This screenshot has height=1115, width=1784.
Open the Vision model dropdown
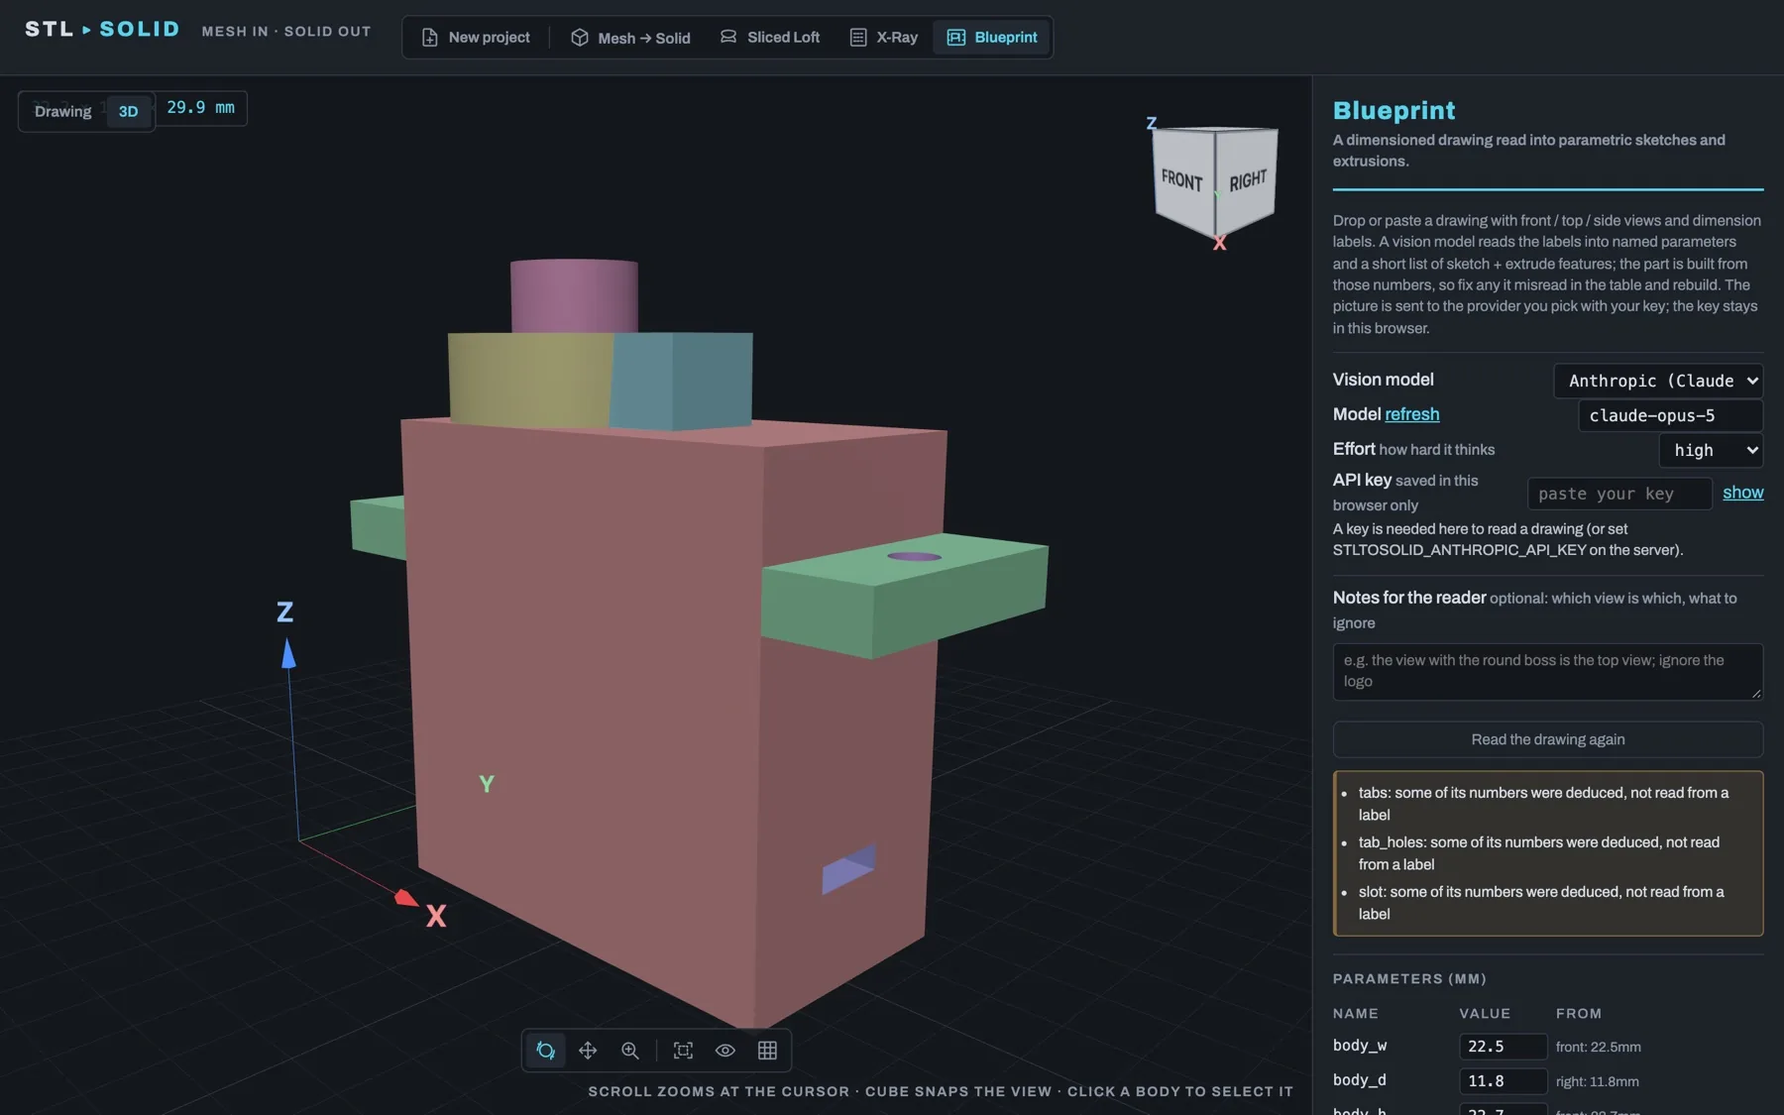tap(1658, 381)
